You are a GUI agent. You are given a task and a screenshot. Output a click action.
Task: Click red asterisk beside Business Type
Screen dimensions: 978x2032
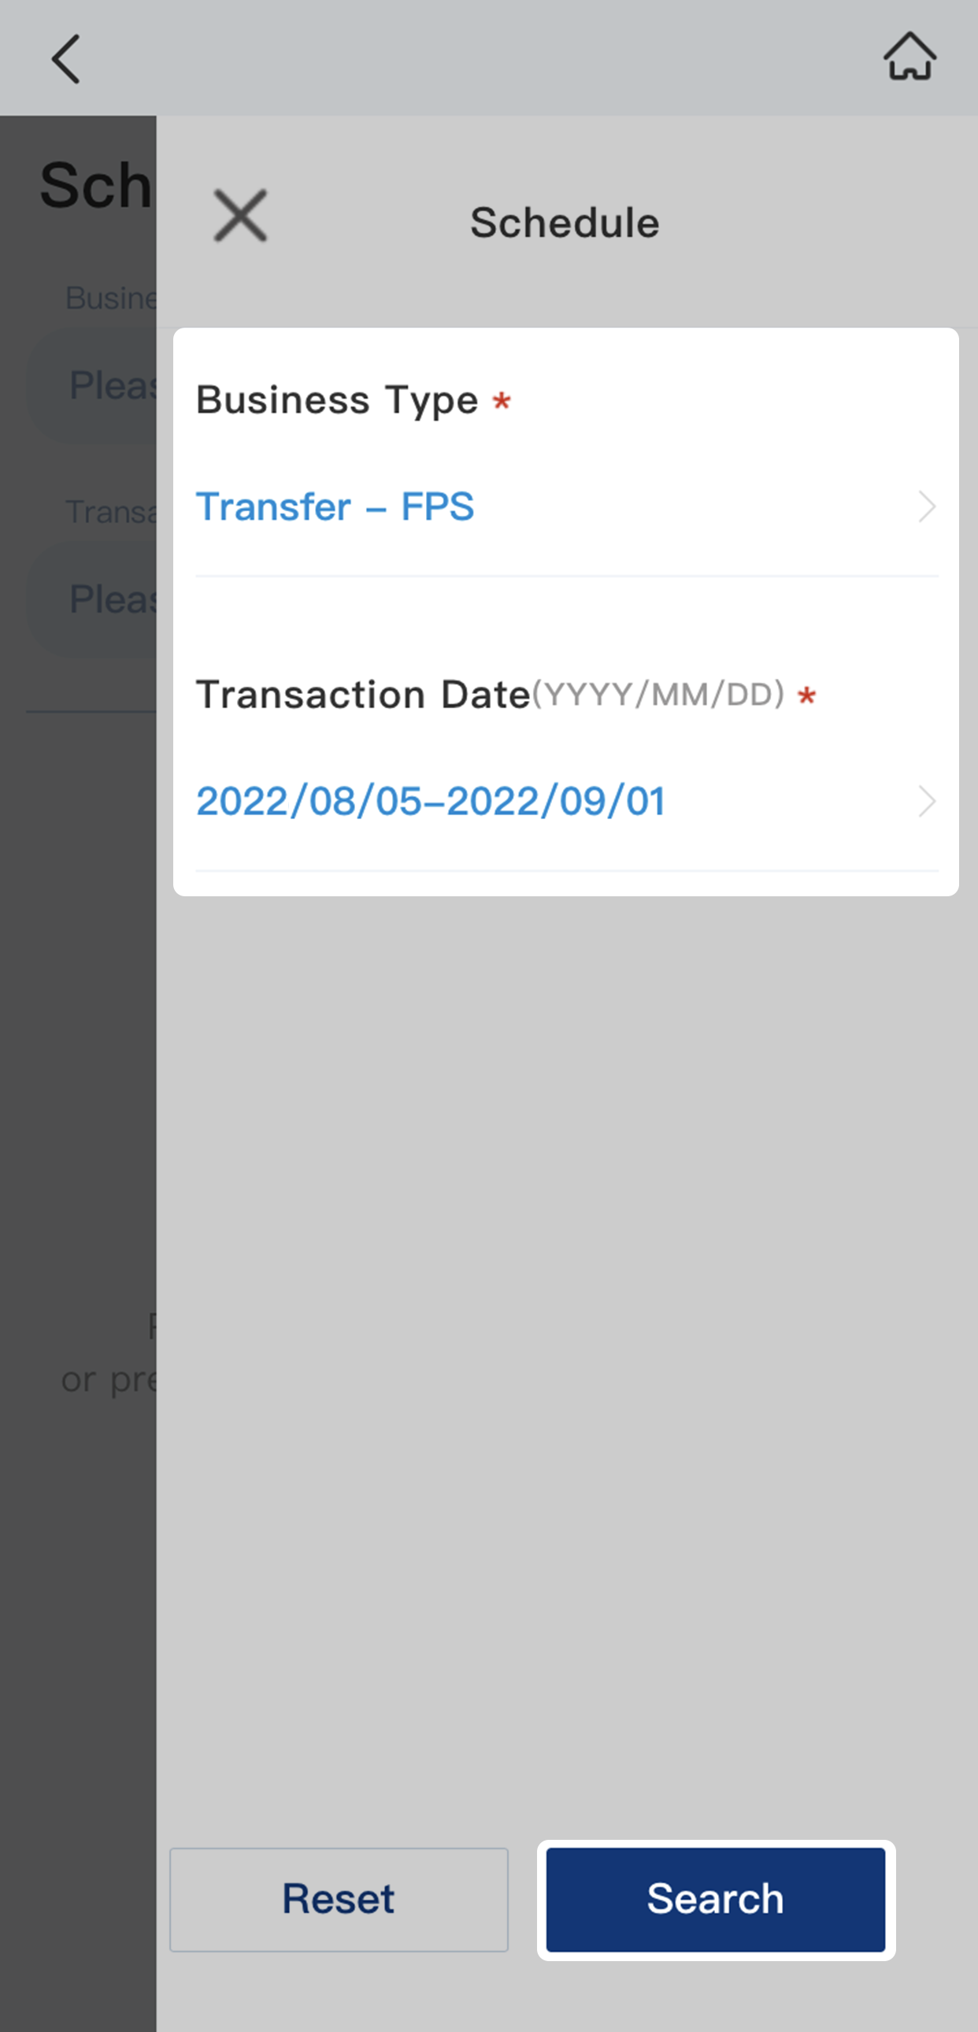coord(502,402)
